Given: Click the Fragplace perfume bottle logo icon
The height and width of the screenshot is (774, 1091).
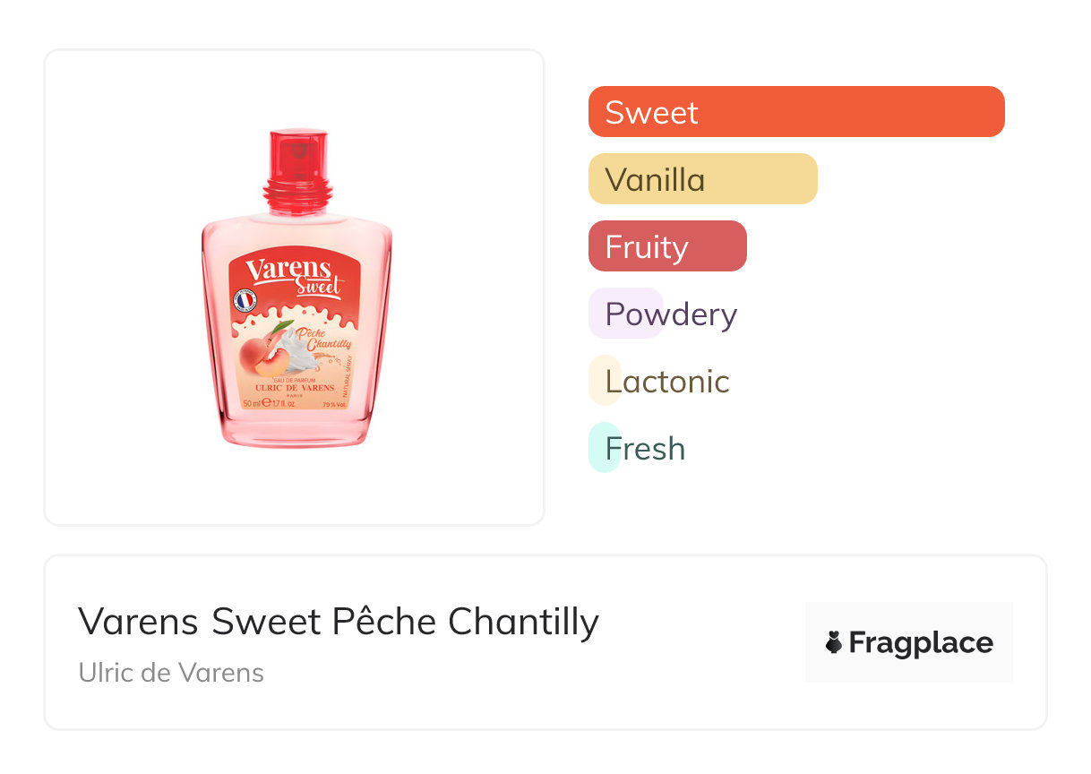Looking at the screenshot, I should 834,642.
